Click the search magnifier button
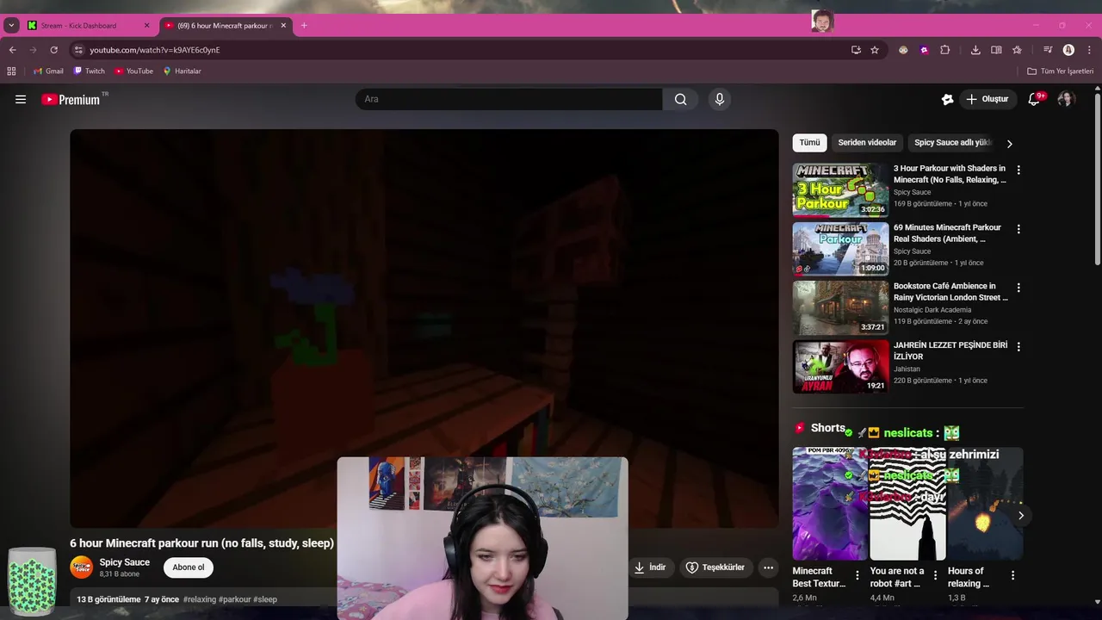 point(680,99)
